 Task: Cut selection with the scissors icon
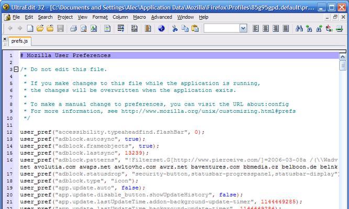[175, 28]
